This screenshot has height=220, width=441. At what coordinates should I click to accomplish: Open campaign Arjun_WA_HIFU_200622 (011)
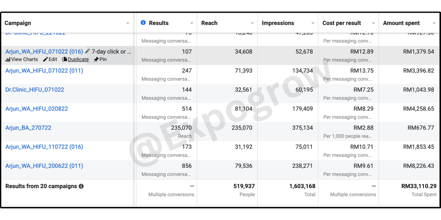[x=44, y=166]
